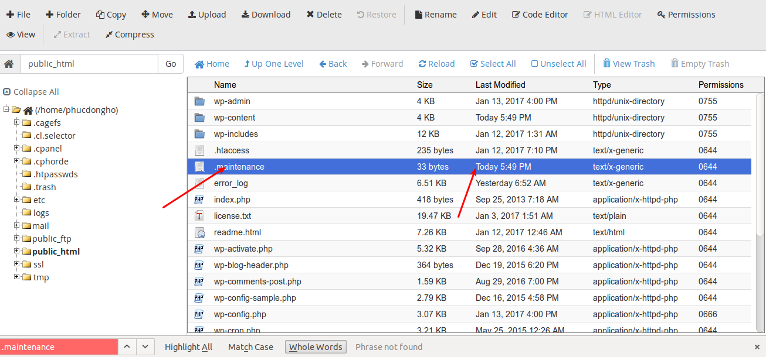Click the wp-admin folder icon
The image size is (766, 357).
tap(199, 101)
